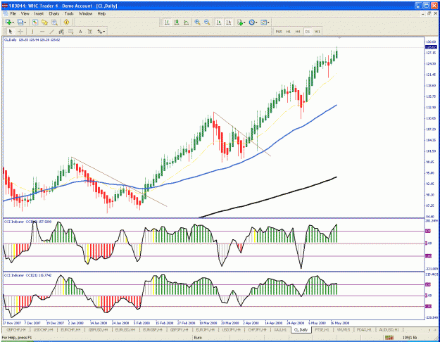Switch to the EURCHF,H4 chart tab
Viewport: 440px width, 342px height.
(x=70, y=329)
